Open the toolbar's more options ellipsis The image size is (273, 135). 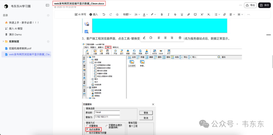(x=248, y=14)
